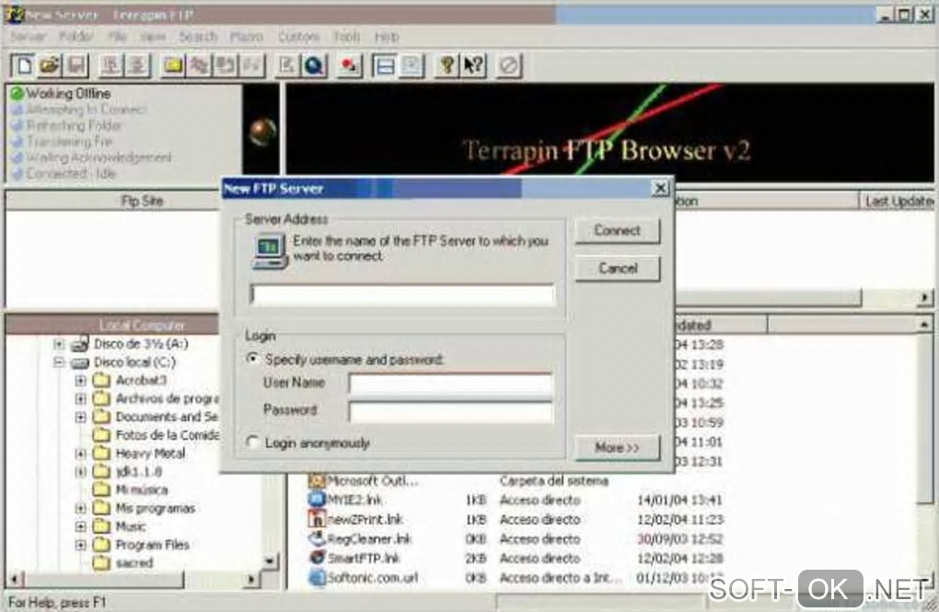Click the Password input field
The height and width of the screenshot is (612, 939).
450,410
